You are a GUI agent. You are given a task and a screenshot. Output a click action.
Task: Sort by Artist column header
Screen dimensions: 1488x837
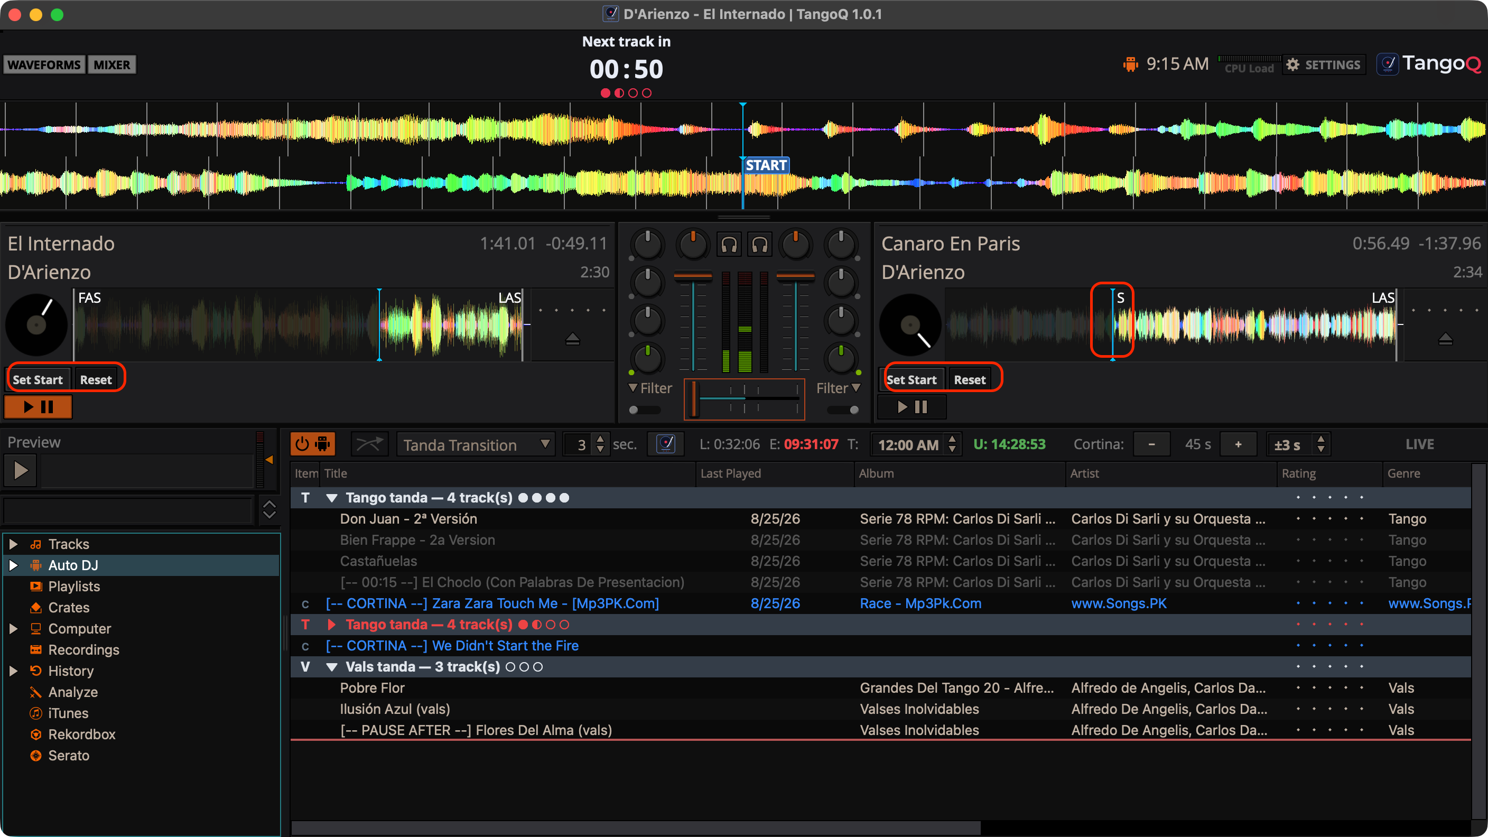pyautogui.click(x=1171, y=473)
